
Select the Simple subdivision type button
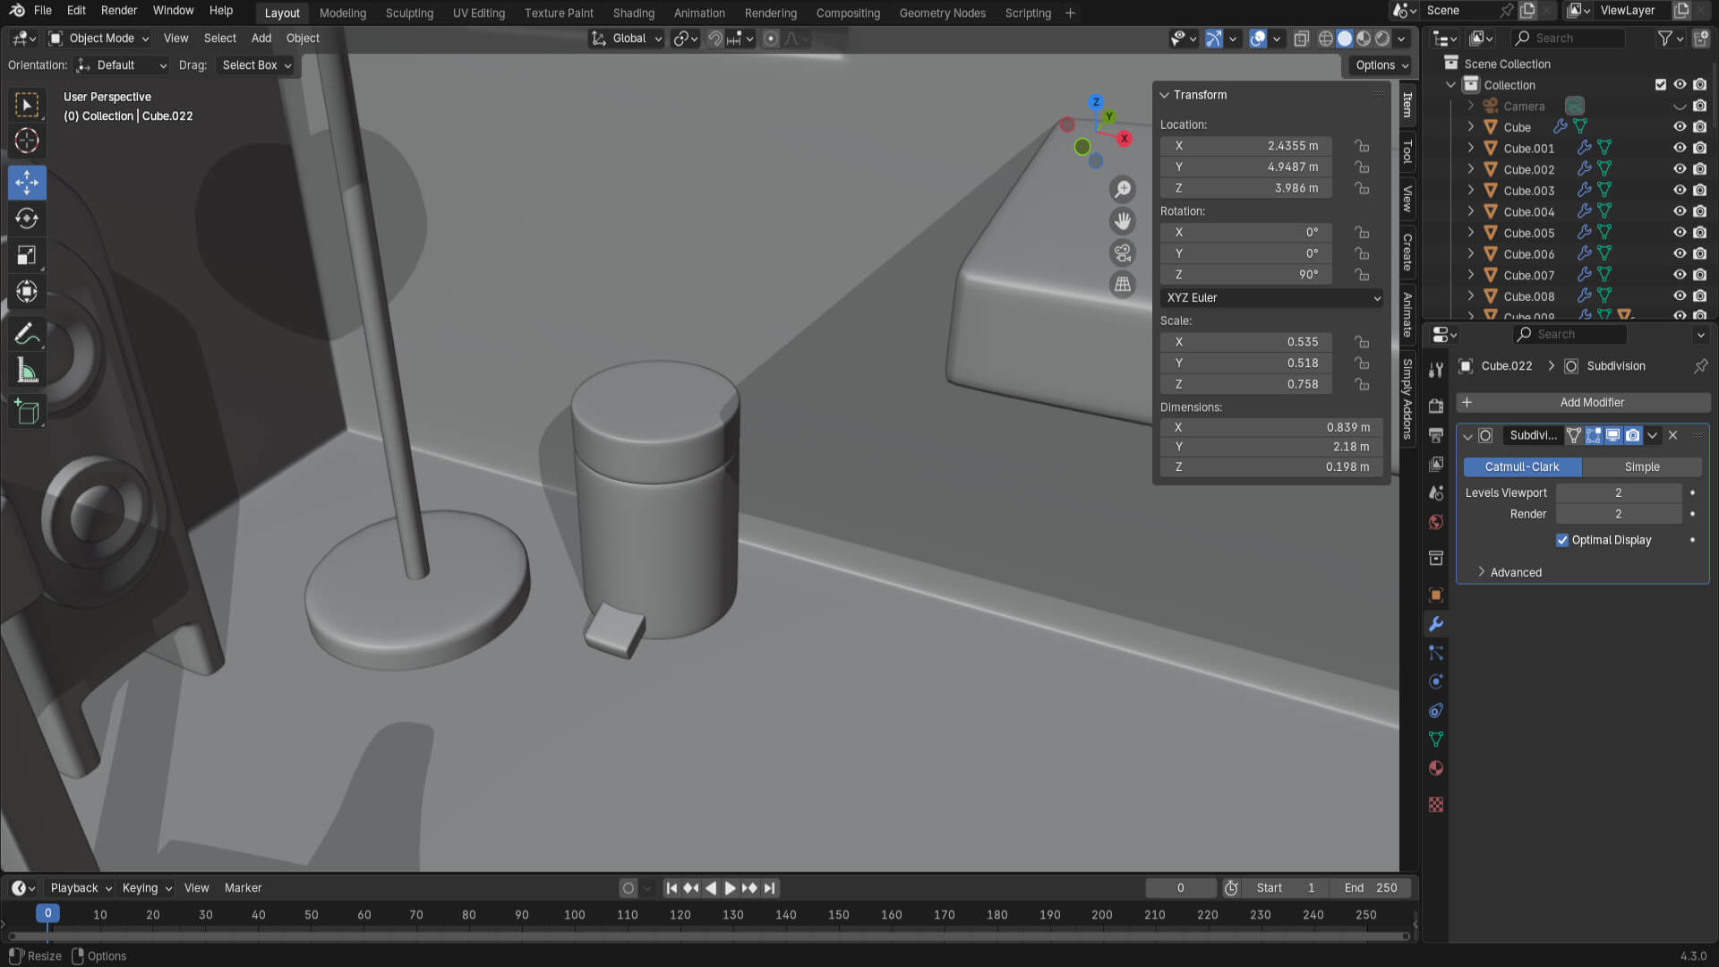coord(1641,467)
